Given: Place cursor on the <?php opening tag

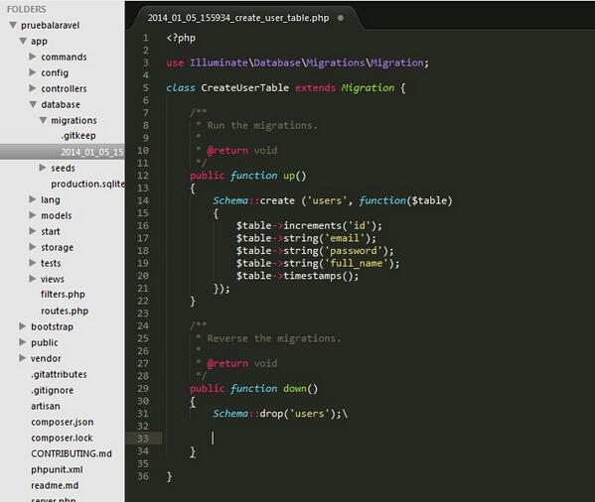Looking at the screenshot, I should coord(181,38).
